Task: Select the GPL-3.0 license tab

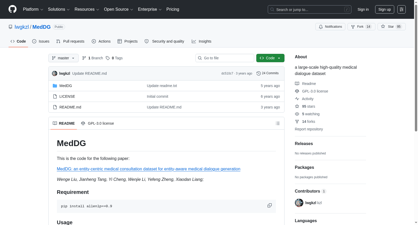Action: tap(97, 123)
